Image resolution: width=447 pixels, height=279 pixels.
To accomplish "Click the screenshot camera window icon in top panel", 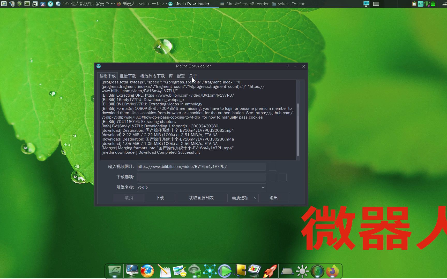I will (35, 4).
